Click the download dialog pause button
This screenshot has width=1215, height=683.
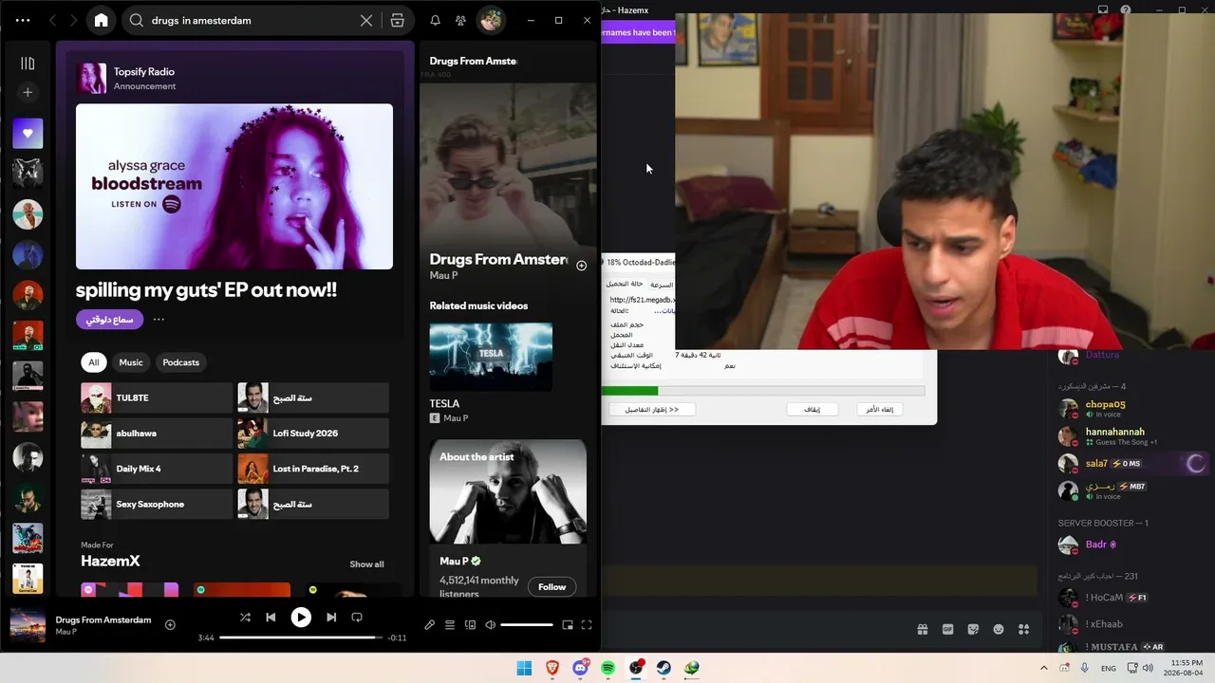click(812, 410)
